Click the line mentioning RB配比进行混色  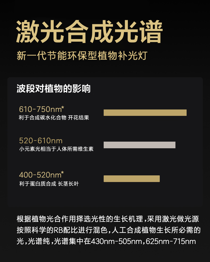coord(108,230)
